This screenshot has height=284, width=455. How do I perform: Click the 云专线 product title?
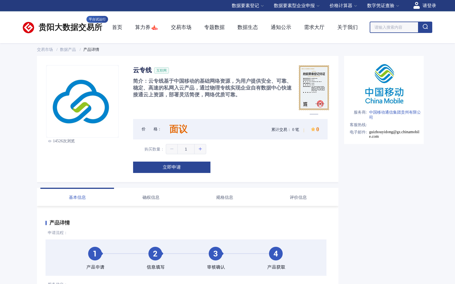142,70
